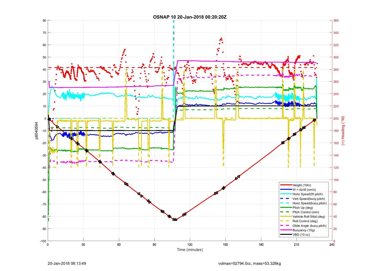
Task: Select the "Glide Angle (buoy,pitch)" legend entry
Action: pyautogui.click(x=310, y=226)
